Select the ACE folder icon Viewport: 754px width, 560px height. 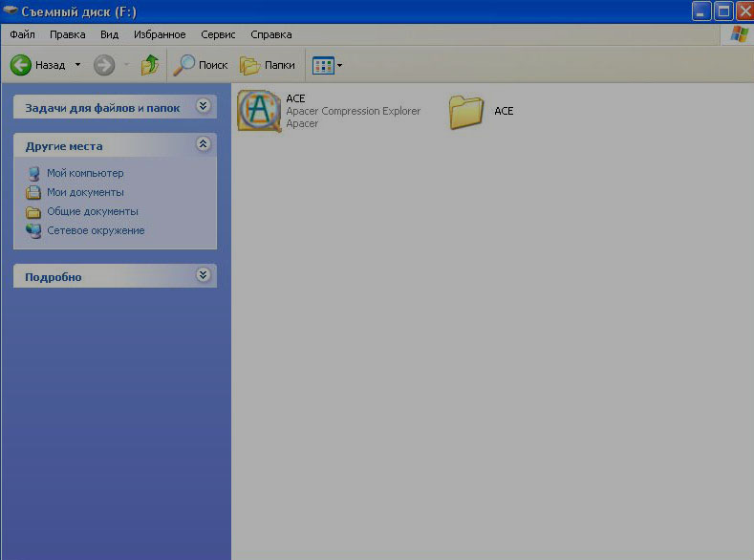pos(467,111)
